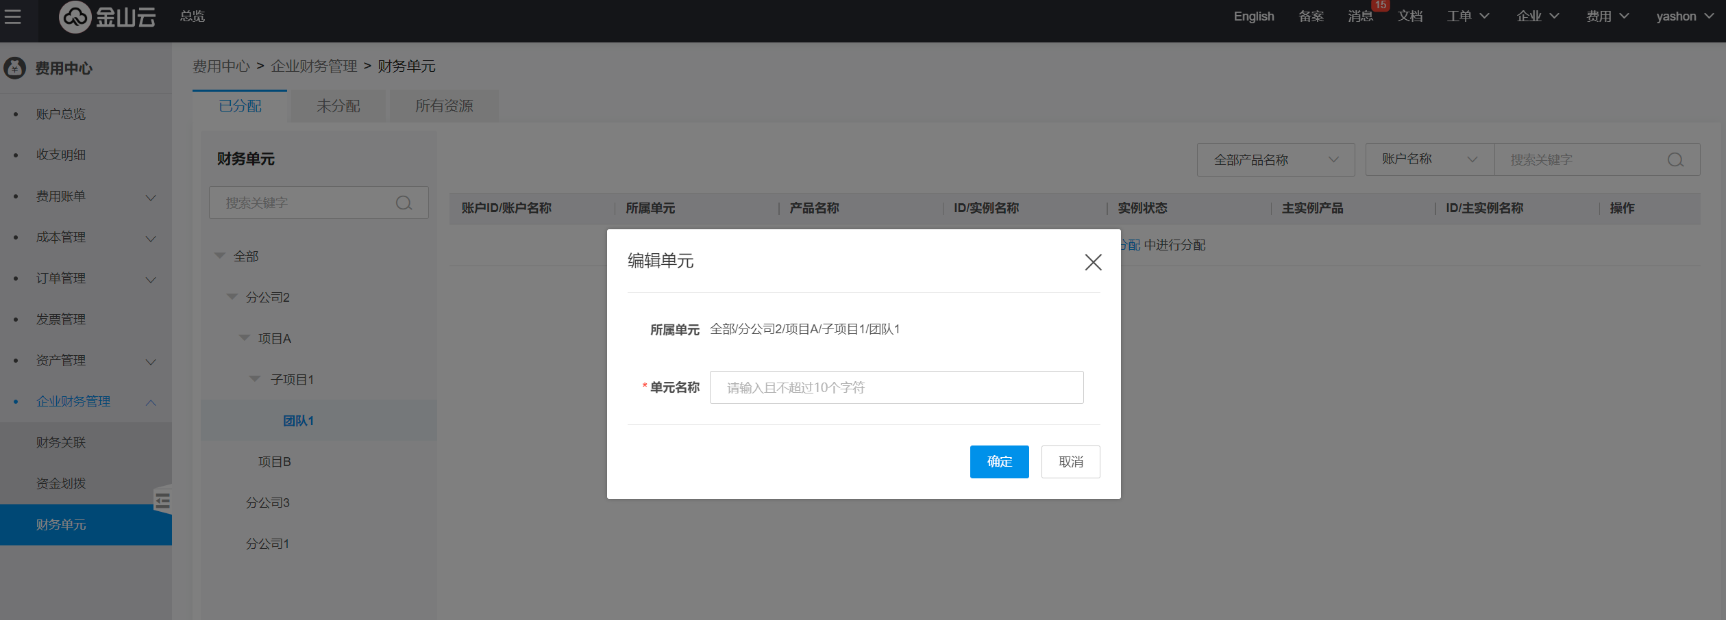Open the 全部产品名称 dropdown
The width and height of the screenshot is (1726, 620).
pos(1276,159)
